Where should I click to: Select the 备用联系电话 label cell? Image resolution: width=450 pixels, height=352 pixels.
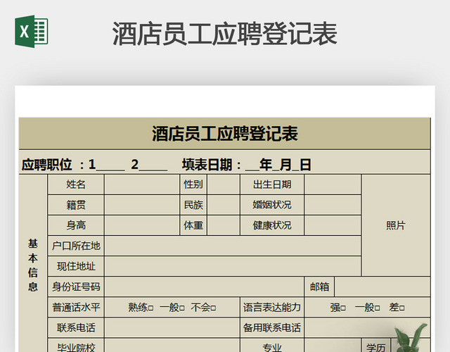pyautogui.click(x=272, y=328)
